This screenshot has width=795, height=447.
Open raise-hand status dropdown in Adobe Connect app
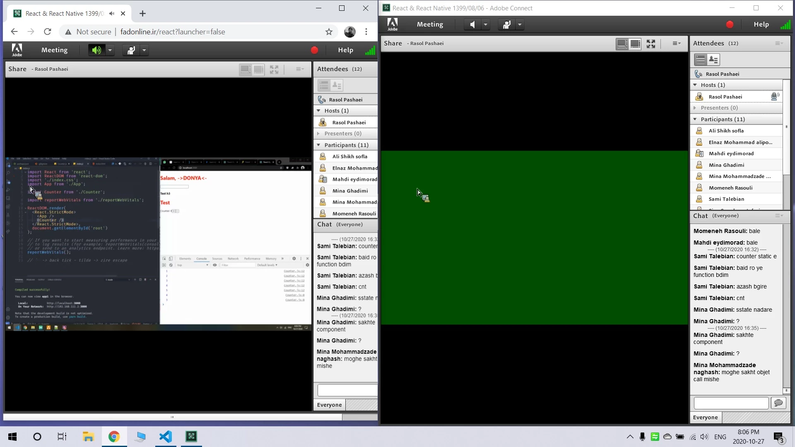(x=520, y=25)
